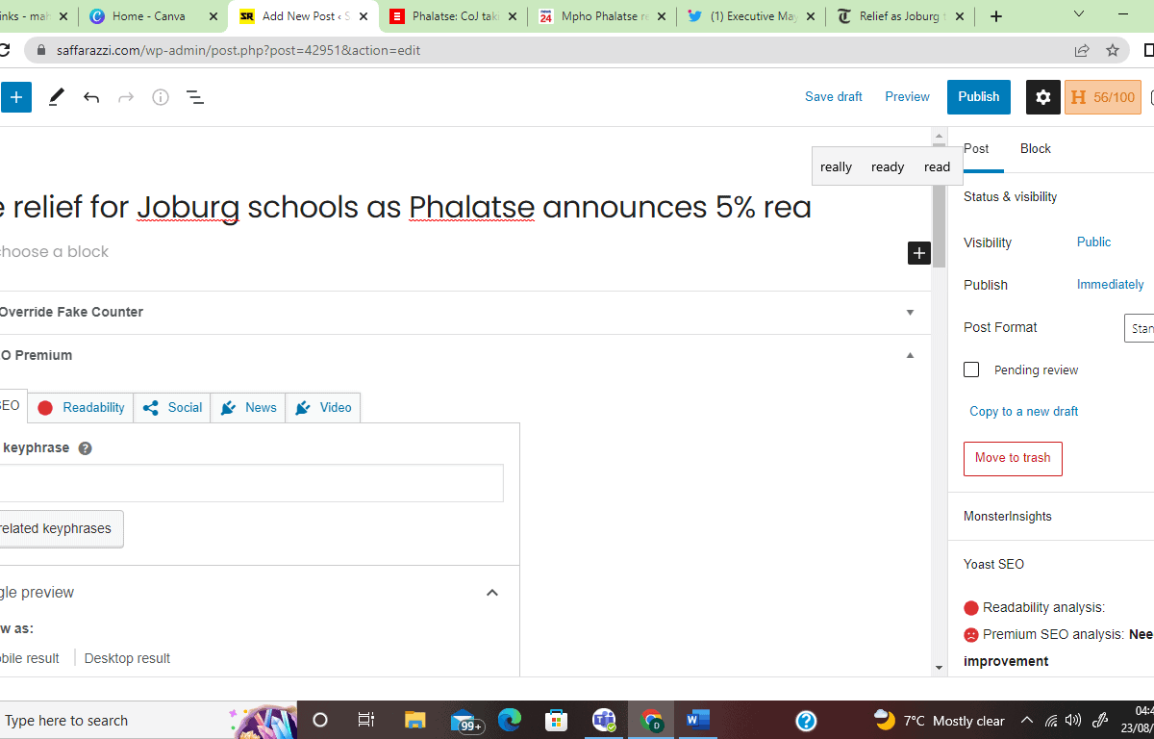Open the List View outline icon

tap(195, 97)
